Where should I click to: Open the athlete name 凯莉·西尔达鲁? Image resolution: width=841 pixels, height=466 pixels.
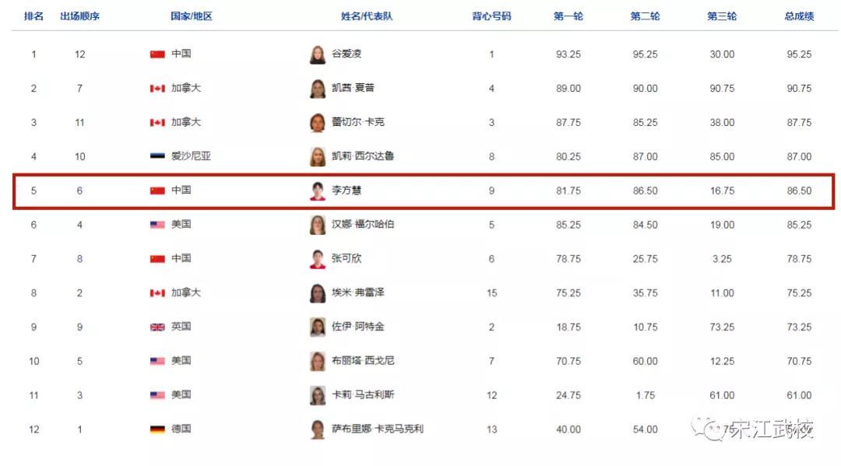(363, 156)
